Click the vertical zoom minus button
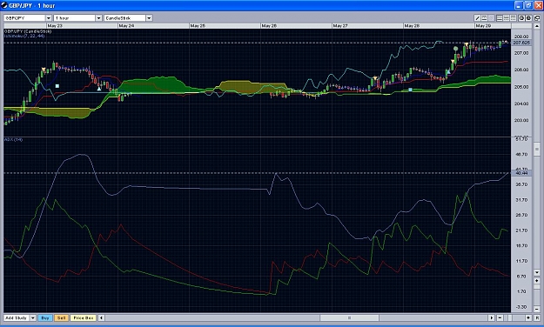 point(537,309)
